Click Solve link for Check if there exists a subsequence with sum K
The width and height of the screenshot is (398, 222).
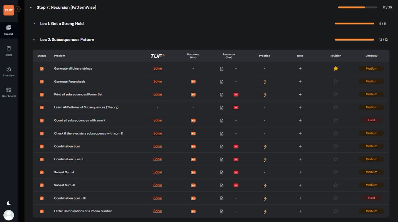point(158,133)
